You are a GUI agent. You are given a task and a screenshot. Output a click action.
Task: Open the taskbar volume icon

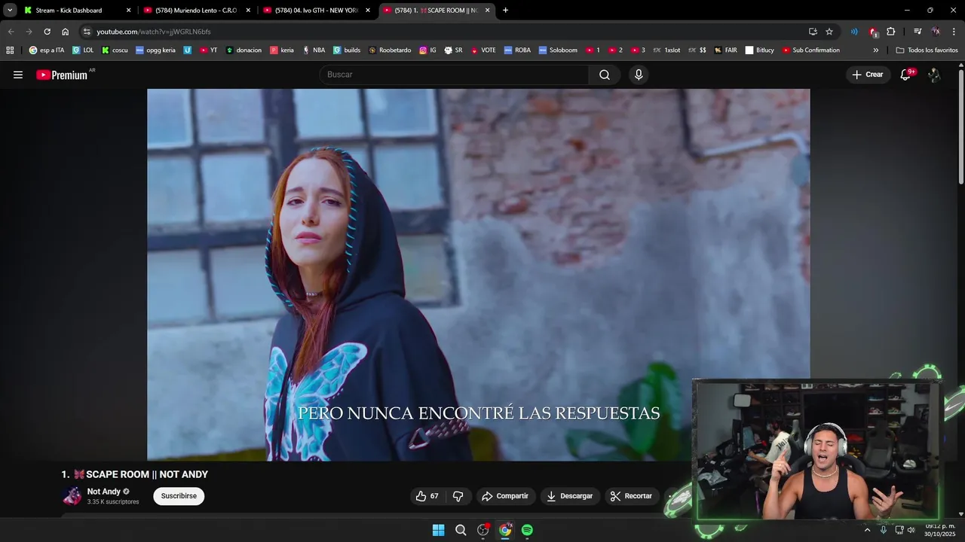tap(911, 530)
